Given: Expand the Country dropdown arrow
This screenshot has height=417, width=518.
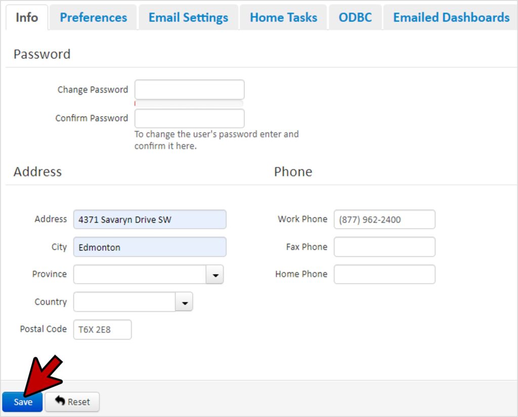Looking at the screenshot, I should point(184,302).
